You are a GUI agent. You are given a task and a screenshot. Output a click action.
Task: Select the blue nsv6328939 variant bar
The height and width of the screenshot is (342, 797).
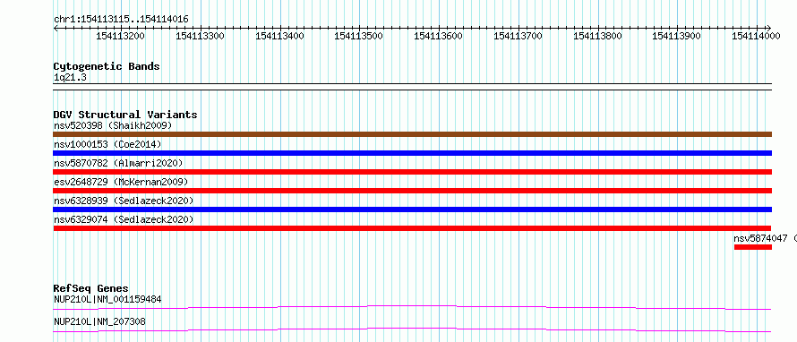[x=413, y=209]
